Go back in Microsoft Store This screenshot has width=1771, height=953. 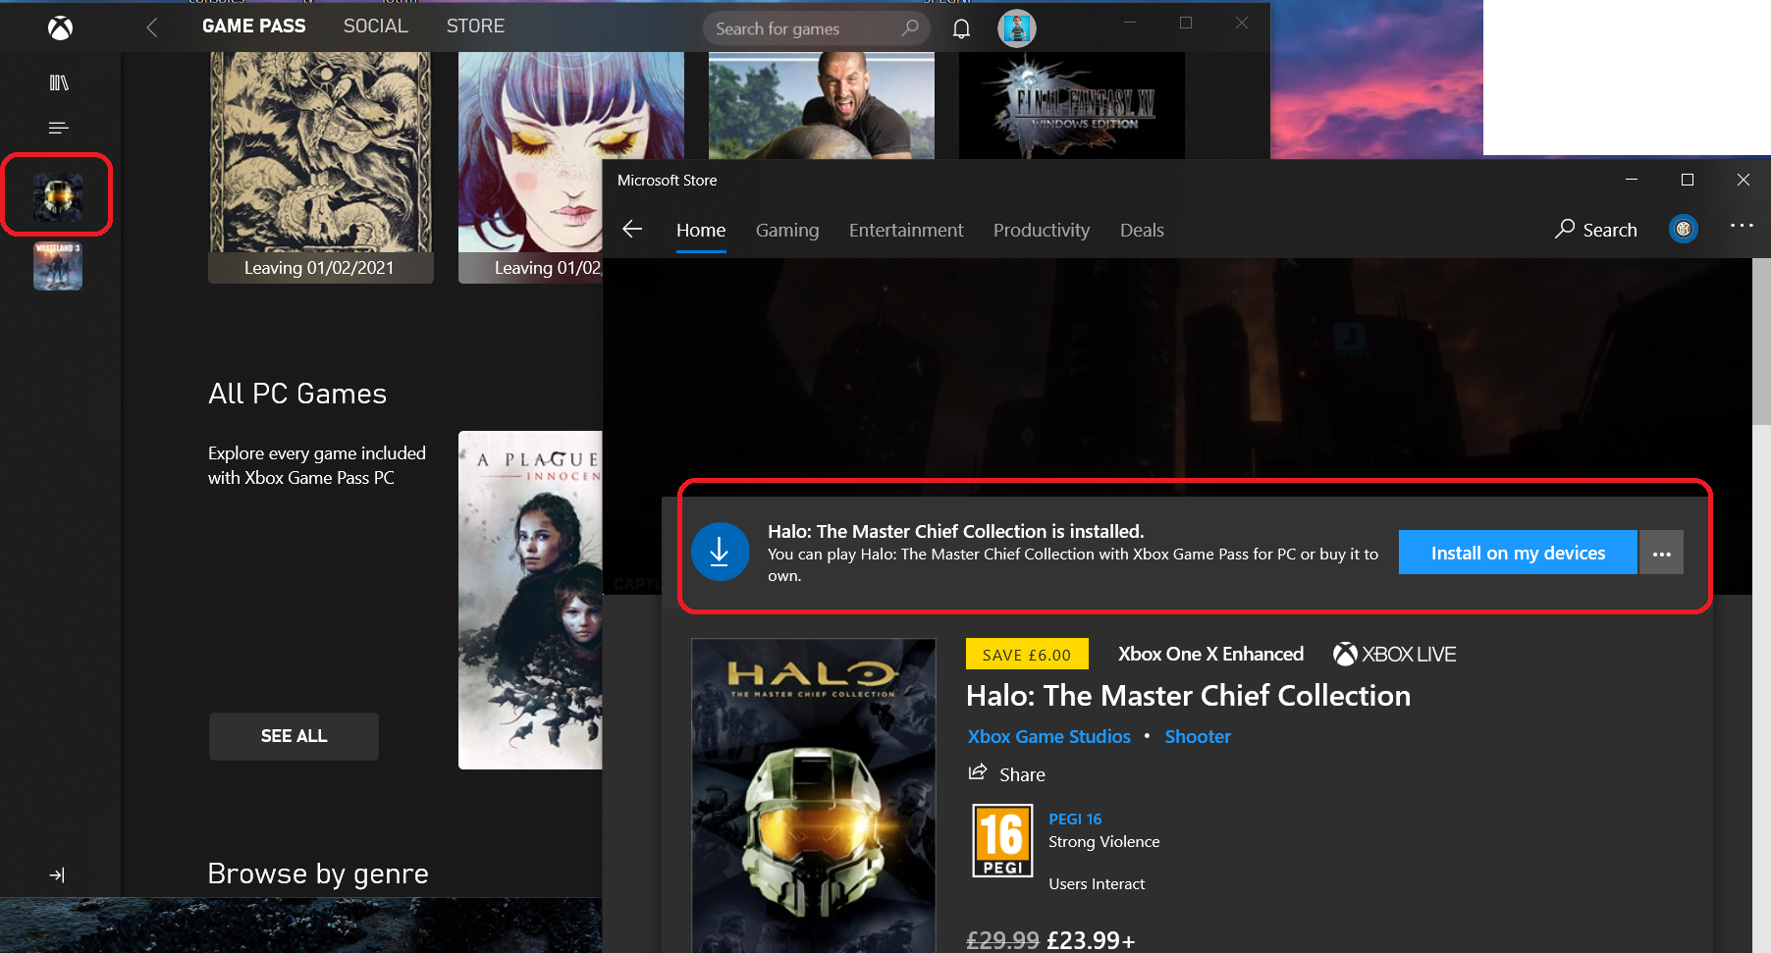pyautogui.click(x=632, y=230)
